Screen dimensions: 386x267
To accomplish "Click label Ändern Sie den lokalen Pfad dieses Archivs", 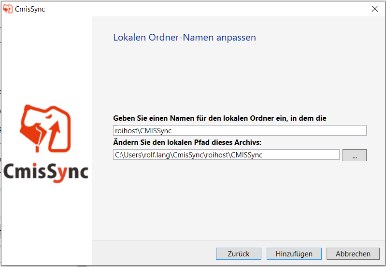I will [x=187, y=142].
